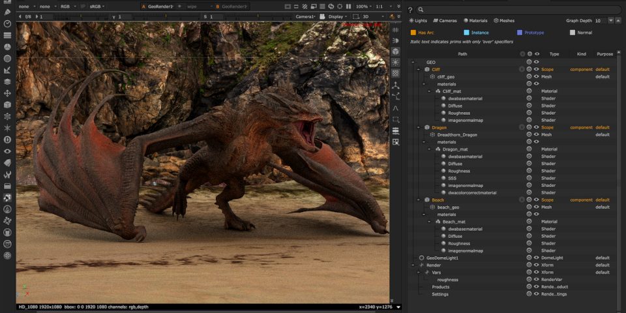Viewport: 626px width, 313px height.
Task: Toggle visibility of the beach_geo row
Action: [537, 207]
